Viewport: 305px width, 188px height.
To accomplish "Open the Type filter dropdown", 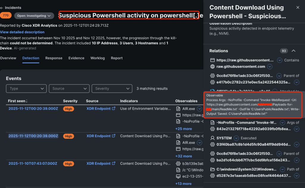I will (26, 89).
